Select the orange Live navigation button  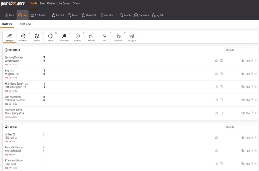tap(23, 15)
